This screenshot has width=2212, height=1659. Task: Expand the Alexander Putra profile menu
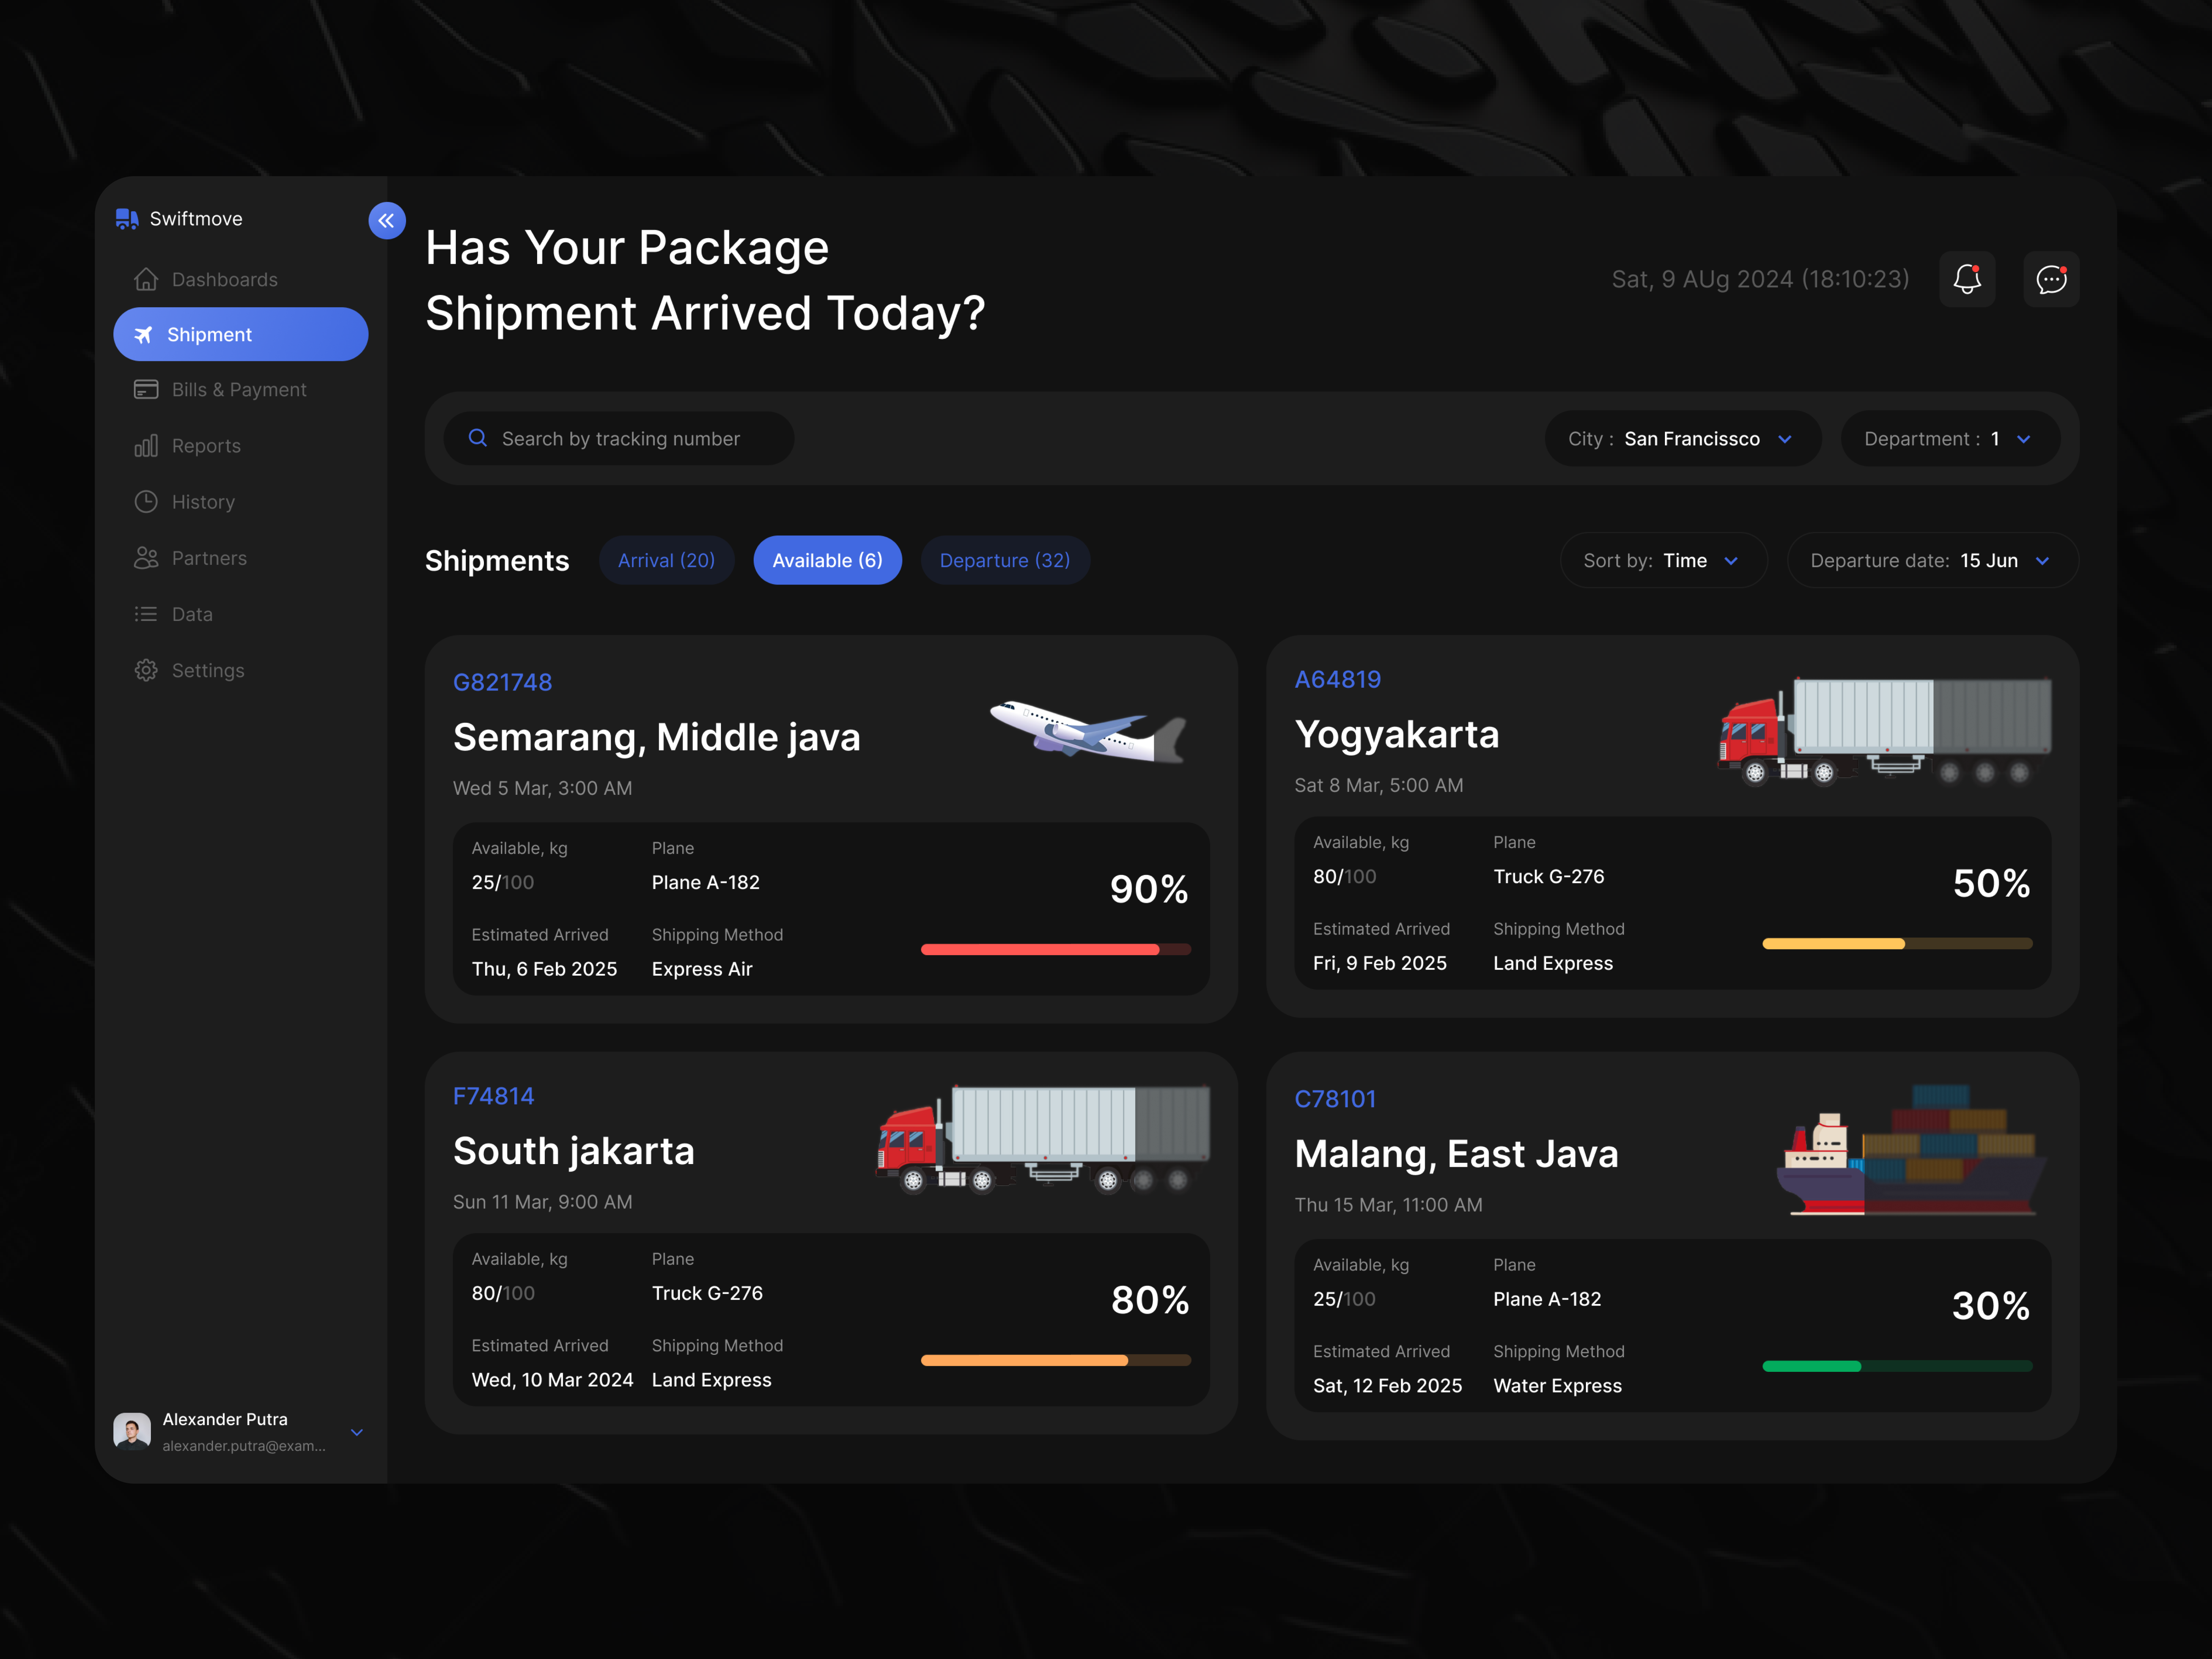click(x=357, y=1432)
